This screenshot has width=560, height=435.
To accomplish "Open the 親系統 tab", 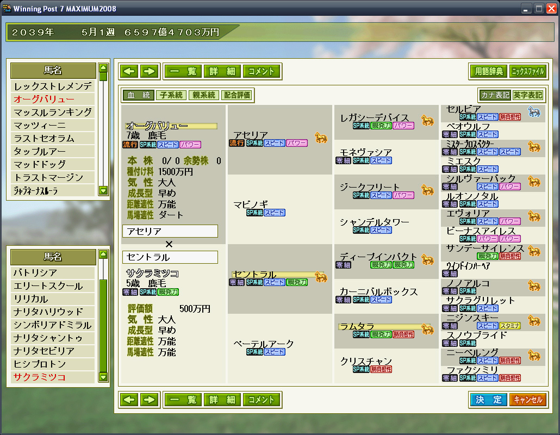I will point(204,95).
